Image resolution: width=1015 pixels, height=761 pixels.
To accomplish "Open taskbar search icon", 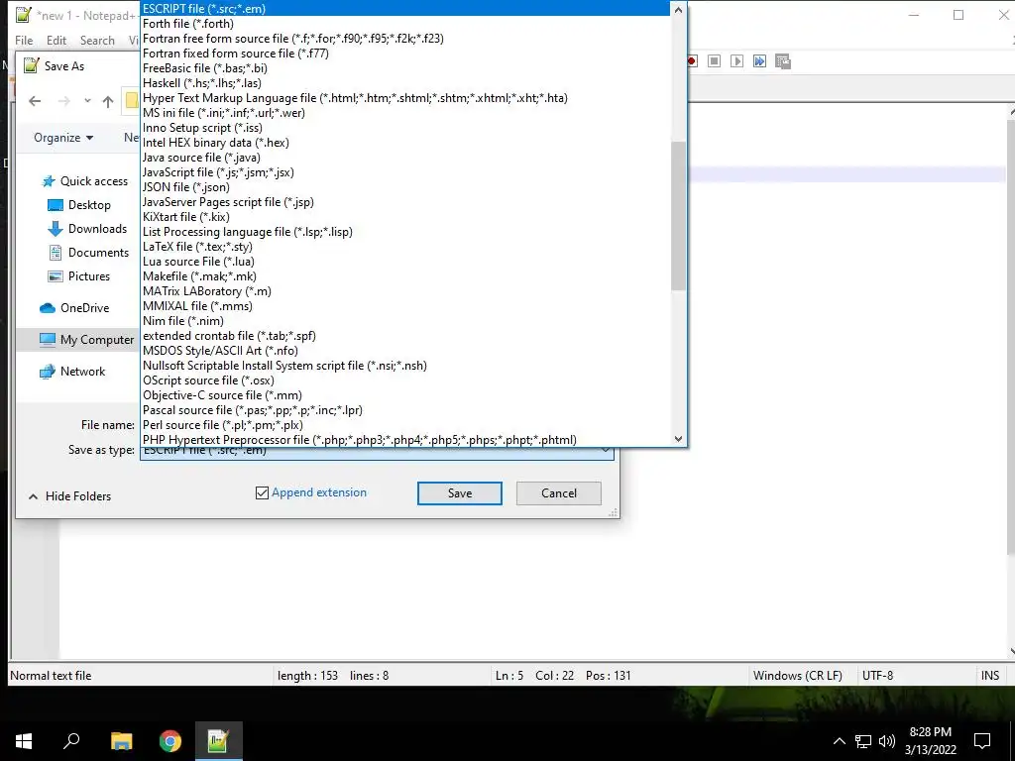I will pyautogui.click(x=71, y=741).
